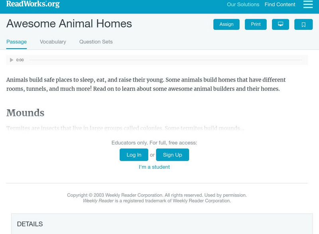This screenshot has height=234, width=319.
Task: Click the Awesome Animal Homes title
Action: click(69, 24)
